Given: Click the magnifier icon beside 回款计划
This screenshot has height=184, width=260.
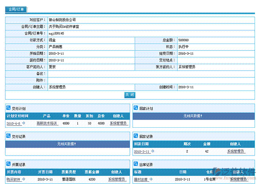Looking at the screenshot, I should pyautogui.click(x=136, y=108).
